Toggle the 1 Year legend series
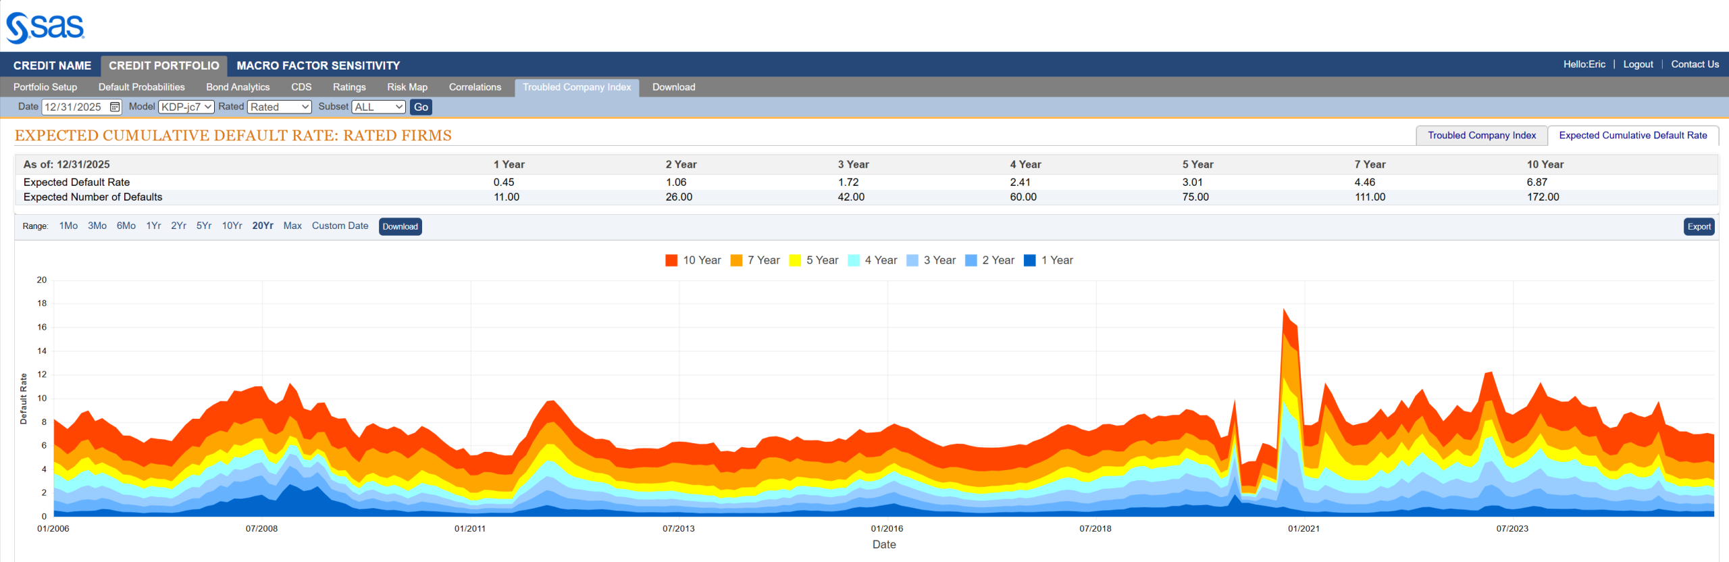The image size is (1729, 562). [x=1048, y=261]
